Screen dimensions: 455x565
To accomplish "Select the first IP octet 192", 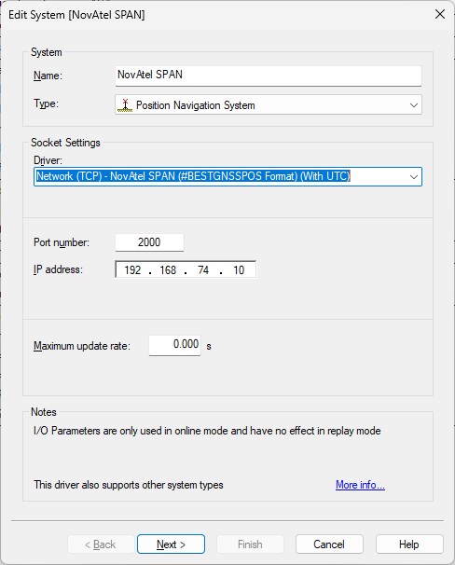I will tap(132, 269).
